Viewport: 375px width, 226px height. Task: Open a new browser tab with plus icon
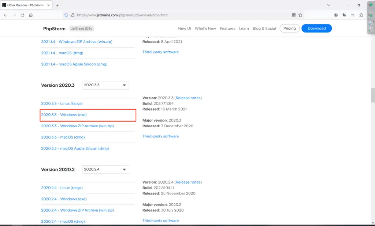57,5
